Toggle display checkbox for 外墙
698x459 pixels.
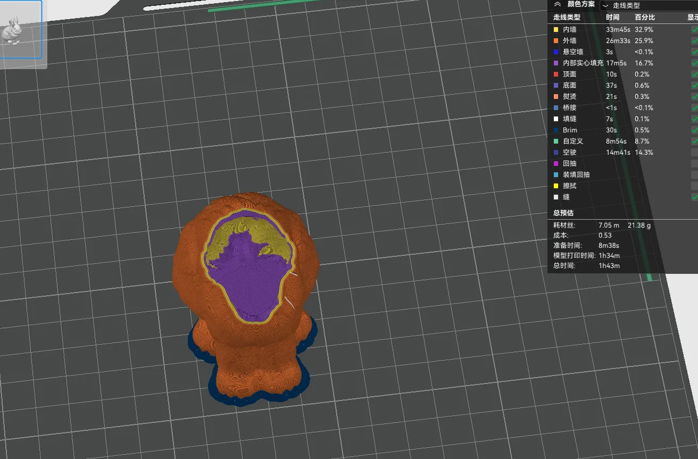click(695, 41)
